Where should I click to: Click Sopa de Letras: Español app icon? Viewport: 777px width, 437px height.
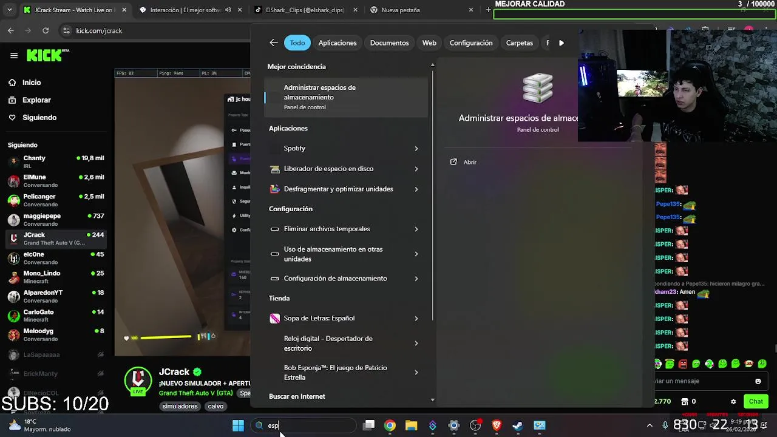coord(275,318)
